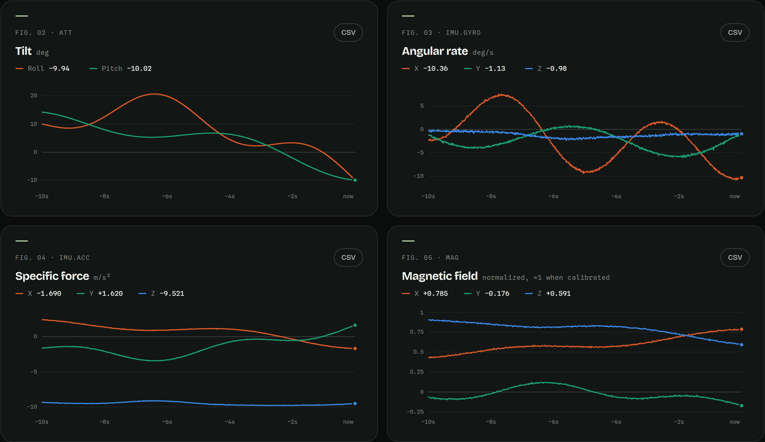The height and width of the screenshot is (442, 765).
Task: Click the Magnetic field X value +0.785
Action: [x=436, y=294]
